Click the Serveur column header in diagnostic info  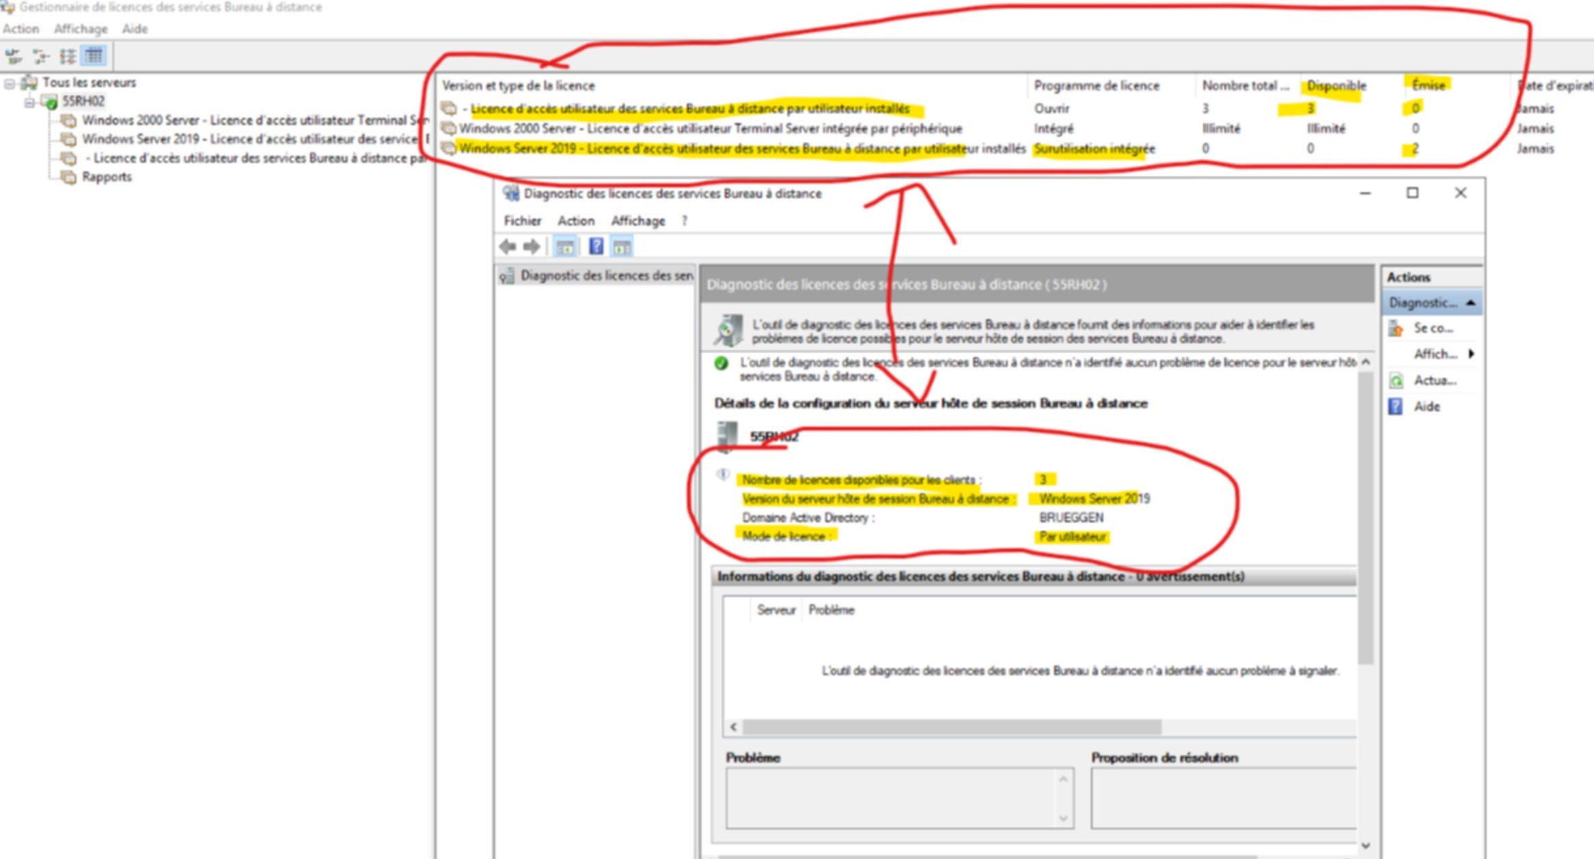pyautogui.click(x=776, y=610)
